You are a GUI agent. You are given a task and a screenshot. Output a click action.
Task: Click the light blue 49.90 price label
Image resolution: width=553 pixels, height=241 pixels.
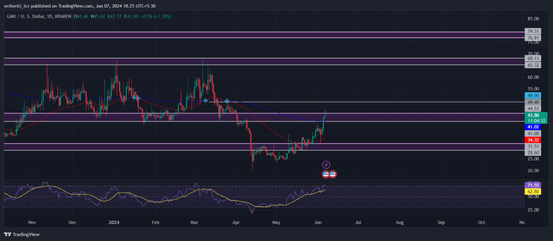[532, 95]
